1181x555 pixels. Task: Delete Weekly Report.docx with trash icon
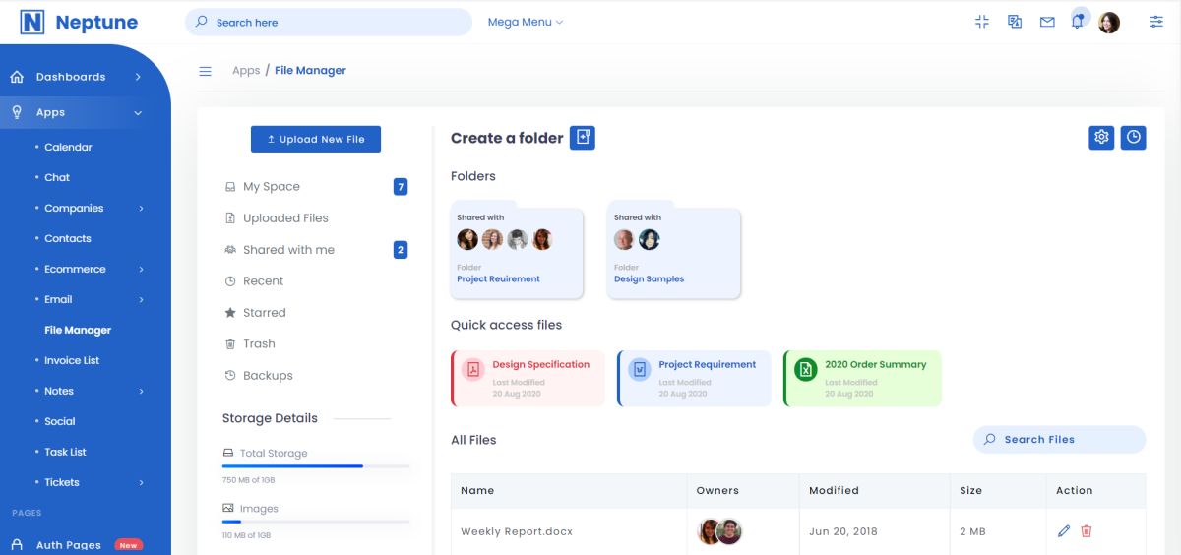point(1087,531)
